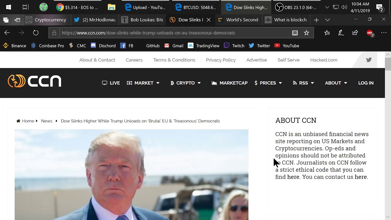
Task: Open the OBS 23.1.0 taskbar window
Action: pos(296,7)
